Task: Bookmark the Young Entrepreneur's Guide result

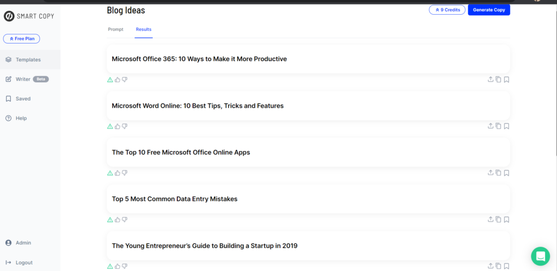Action: pos(506,266)
